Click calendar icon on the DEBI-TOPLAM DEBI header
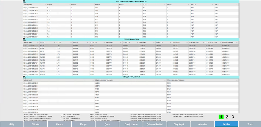Screen dimensions: 261x127 click(24, 39)
